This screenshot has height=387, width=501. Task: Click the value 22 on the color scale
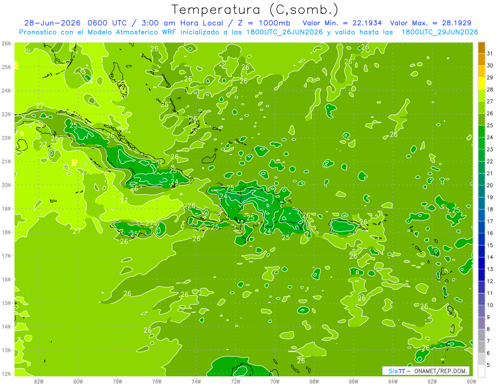[x=490, y=161]
